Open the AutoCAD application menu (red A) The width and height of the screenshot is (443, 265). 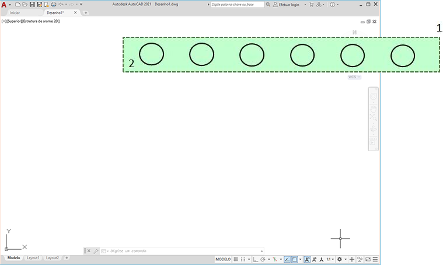click(4, 5)
